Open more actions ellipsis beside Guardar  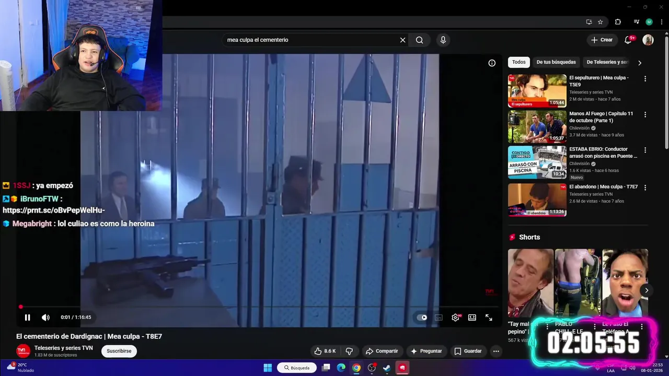(496, 351)
